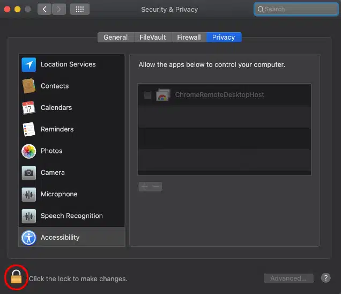Select the Privacy tab
Screen dimensions: 341x294
(x=224, y=37)
